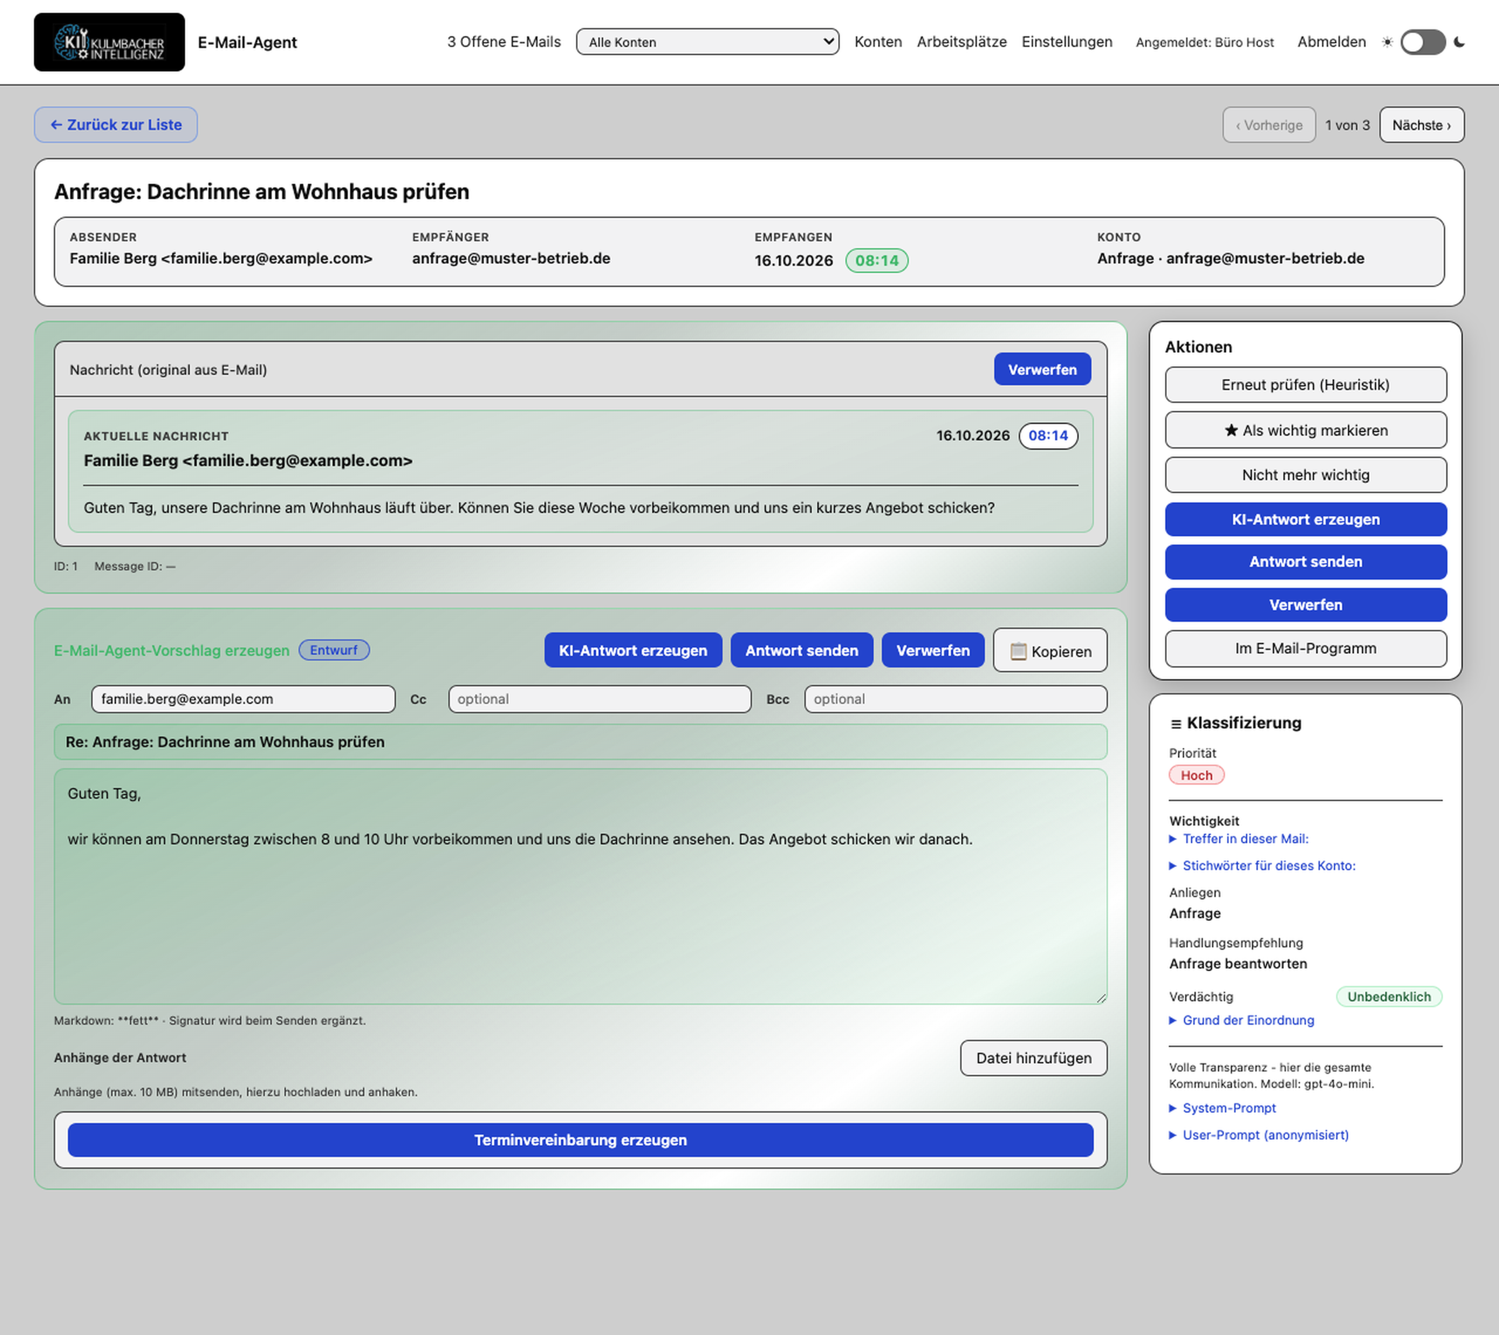Click the Nächste pagination button
This screenshot has width=1499, height=1335.
click(1421, 125)
